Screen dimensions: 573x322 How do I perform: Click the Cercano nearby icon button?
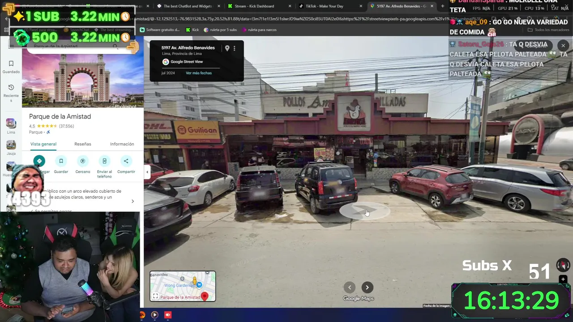[82, 161]
